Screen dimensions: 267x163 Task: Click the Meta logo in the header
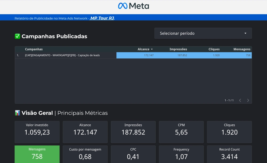click(133, 6)
